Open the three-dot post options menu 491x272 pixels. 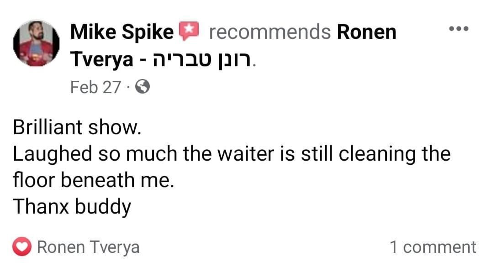(x=459, y=29)
